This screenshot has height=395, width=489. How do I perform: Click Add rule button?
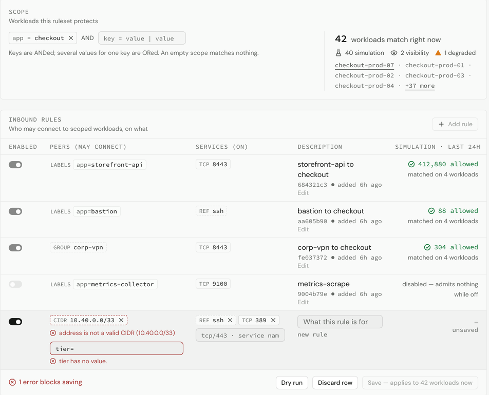(455, 124)
